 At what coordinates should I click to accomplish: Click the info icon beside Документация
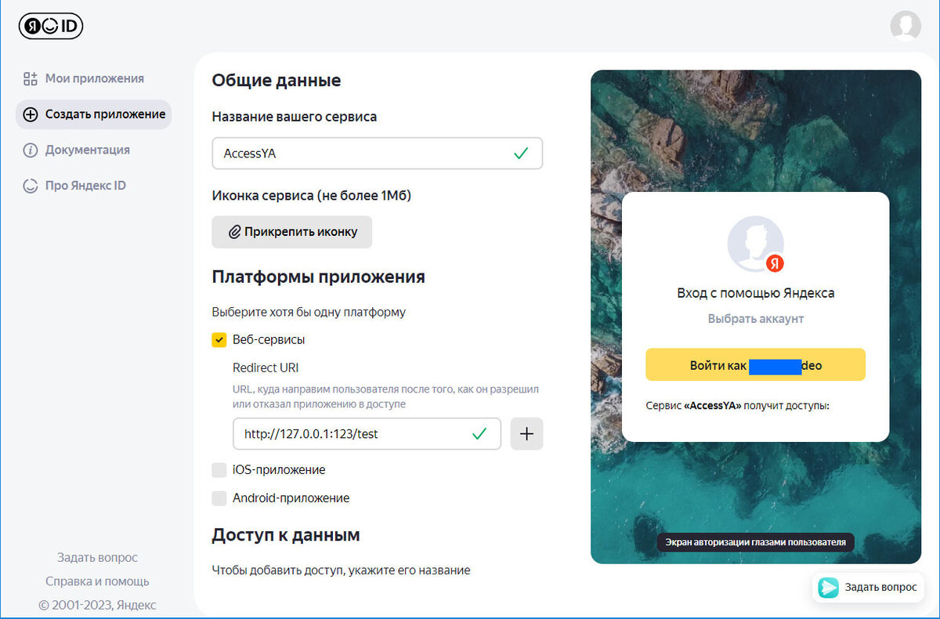(x=31, y=150)
